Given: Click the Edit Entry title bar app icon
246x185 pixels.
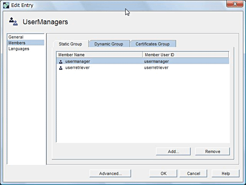Looking at the screenshot, I should [x=6, y=5].
